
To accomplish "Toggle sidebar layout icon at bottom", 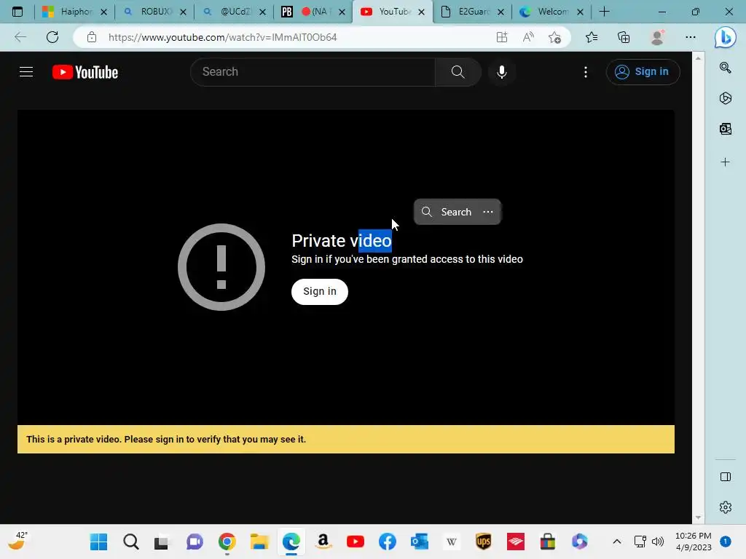I will pos(725,477).
